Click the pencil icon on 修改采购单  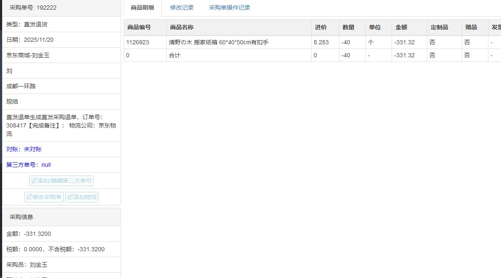pos(29,197)
